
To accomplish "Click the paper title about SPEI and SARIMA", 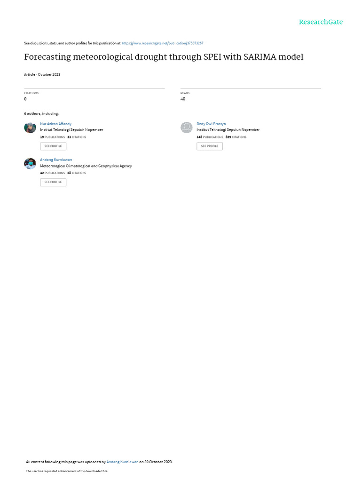I will click(x=164, y=57).
